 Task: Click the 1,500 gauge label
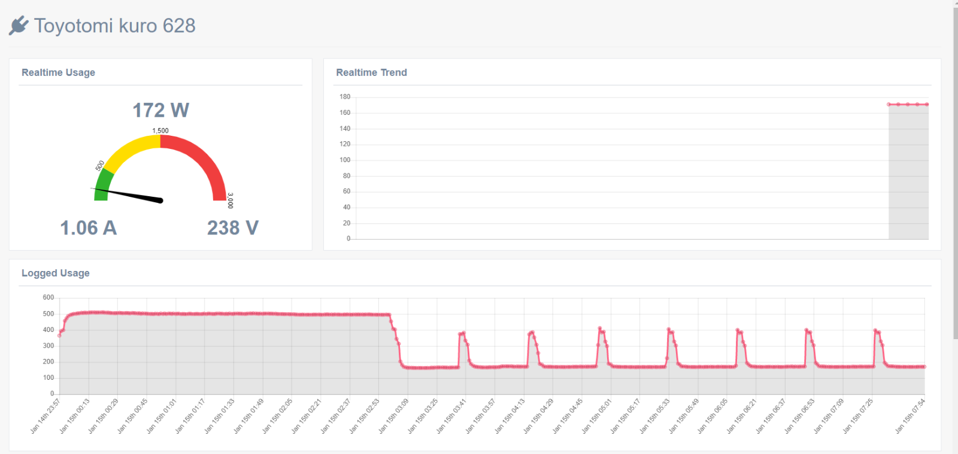click(160, 130)
